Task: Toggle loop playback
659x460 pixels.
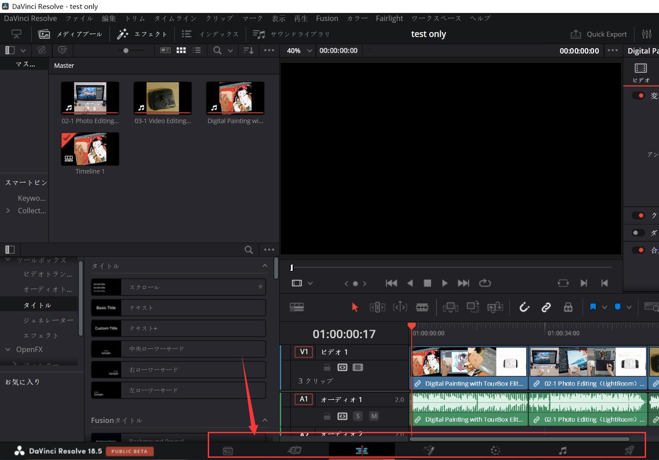Action: (x=485, y=283)
